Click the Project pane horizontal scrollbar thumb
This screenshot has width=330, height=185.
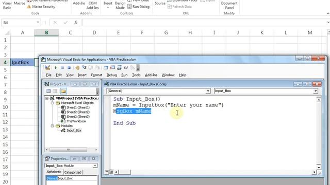click(x=68, y=150)
